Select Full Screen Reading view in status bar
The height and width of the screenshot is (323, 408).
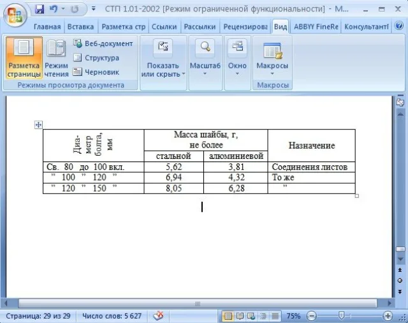pyautogui.click(x=240, y=316)
